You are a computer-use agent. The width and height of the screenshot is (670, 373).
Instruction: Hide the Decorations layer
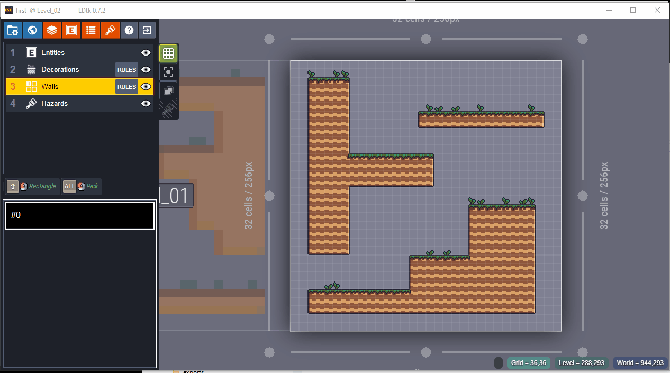[146, 70]
